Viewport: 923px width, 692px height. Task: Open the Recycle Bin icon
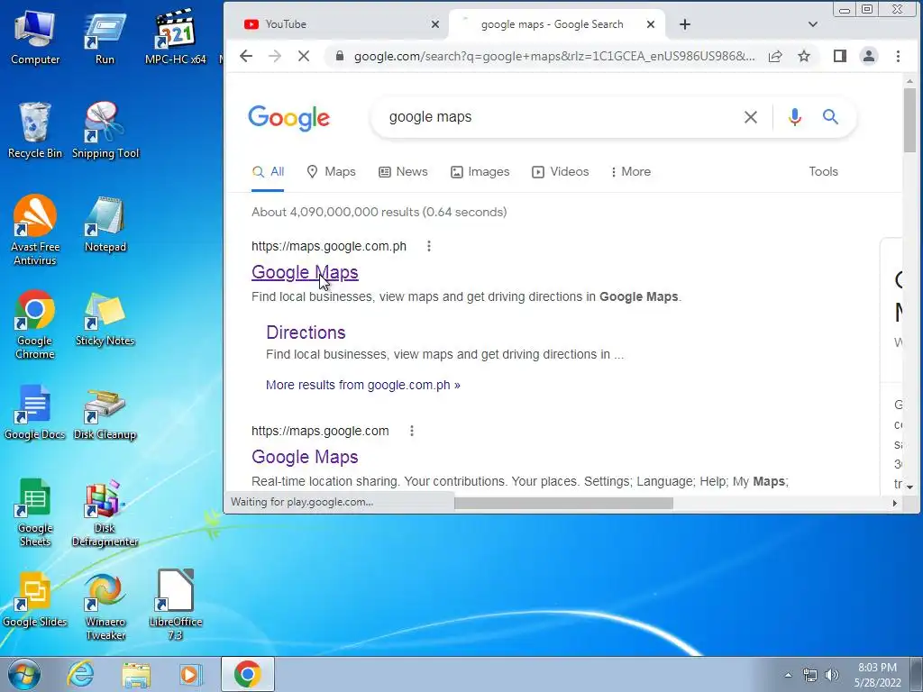35,131
